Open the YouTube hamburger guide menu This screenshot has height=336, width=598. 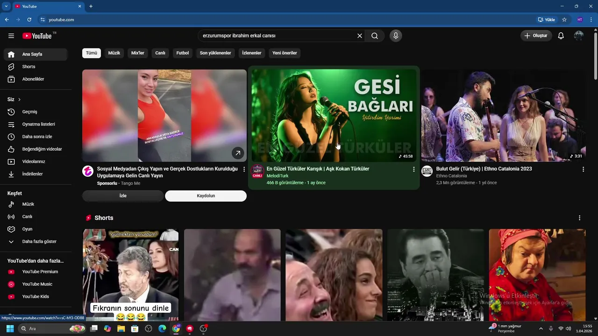coord(11,36)
